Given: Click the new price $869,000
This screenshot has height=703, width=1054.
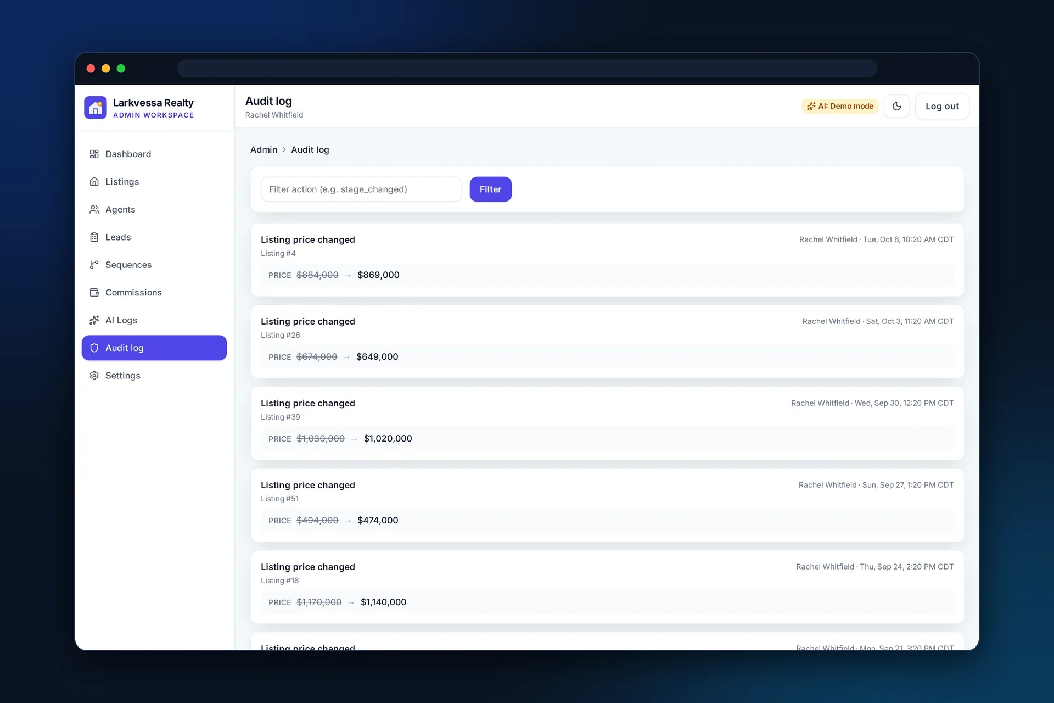Looking at the screenshot, I should (378, 275).
